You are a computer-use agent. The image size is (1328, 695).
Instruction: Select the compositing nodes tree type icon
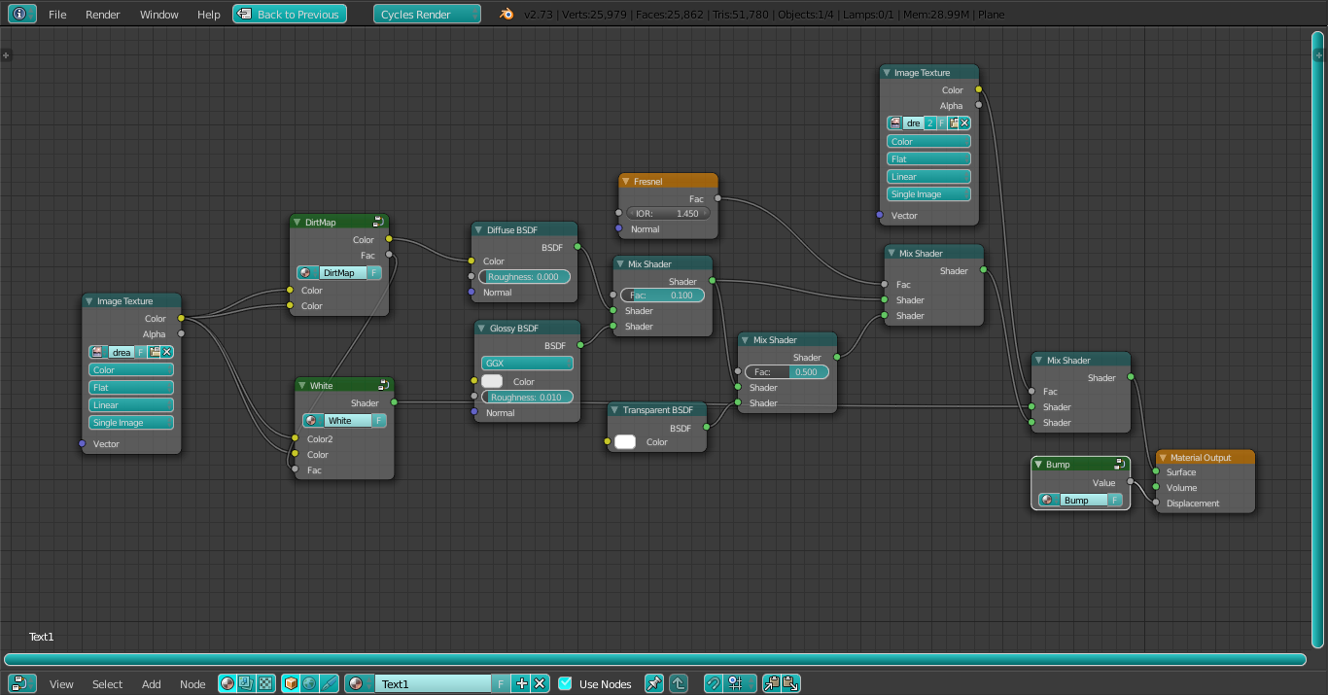click(x=245, y=683)
